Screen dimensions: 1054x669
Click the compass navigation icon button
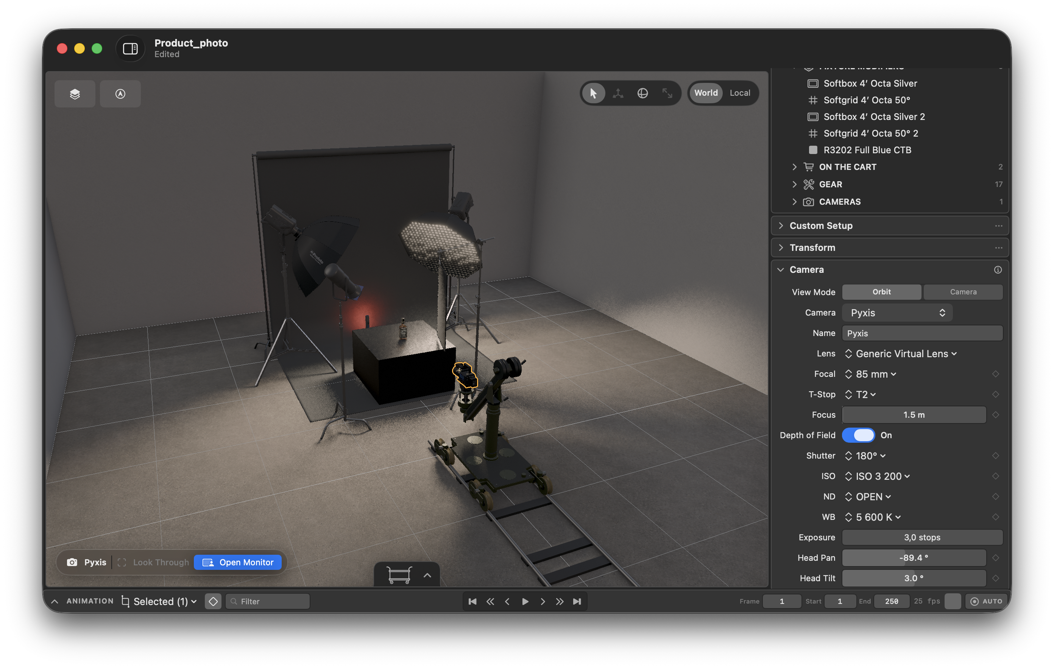[x=120, y=93]
